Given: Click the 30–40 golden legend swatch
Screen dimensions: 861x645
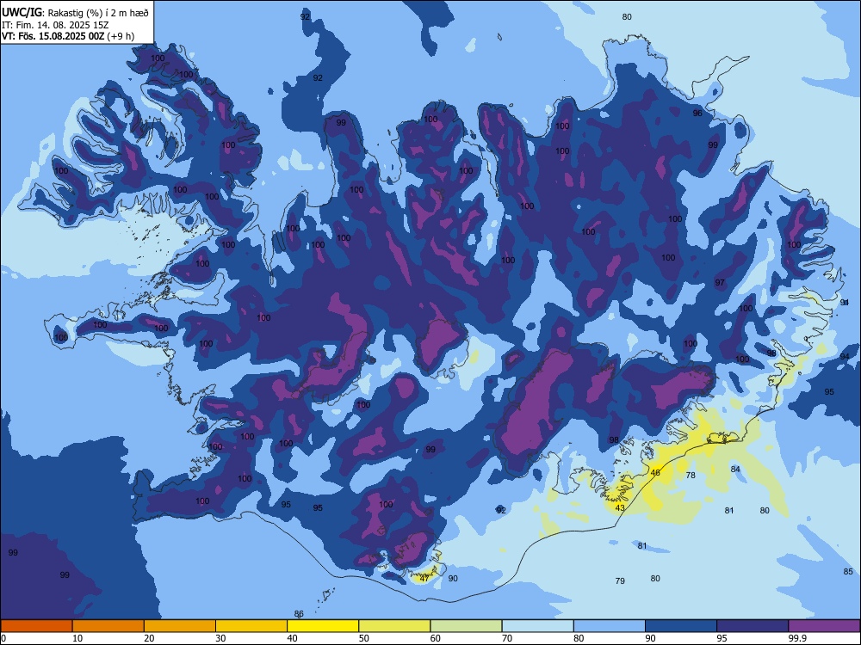Looking at the screenshot, I should click(251, 626).
